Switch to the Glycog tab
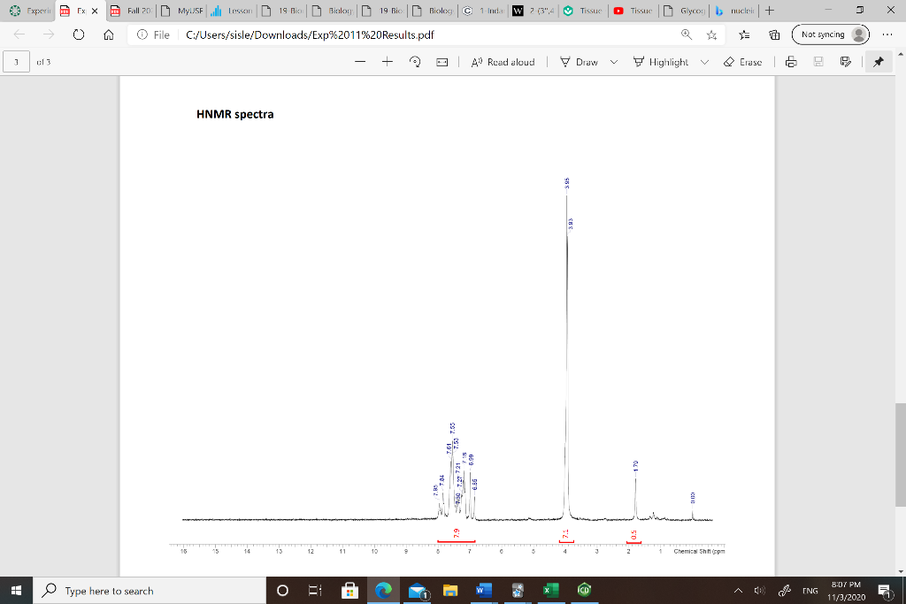Viewport: 906px width, 604px height. click(x=685, y=11)
